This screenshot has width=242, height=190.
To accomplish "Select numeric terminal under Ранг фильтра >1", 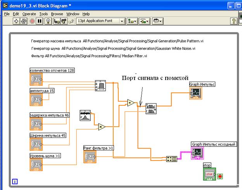I will point(90,157).
